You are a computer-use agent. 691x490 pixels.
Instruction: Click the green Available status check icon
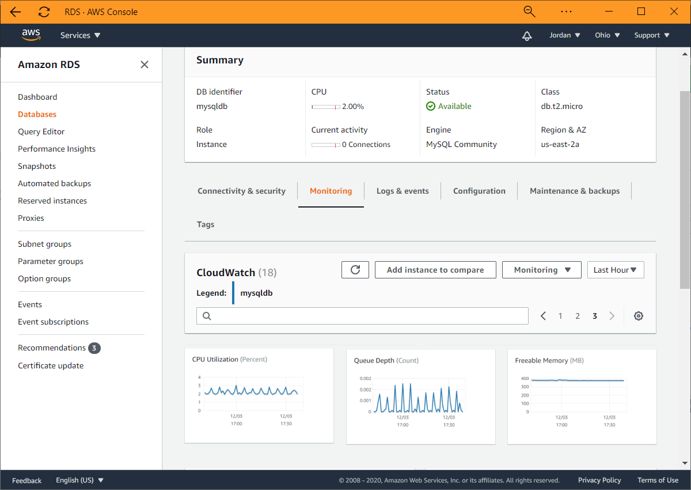pos(431,106)
